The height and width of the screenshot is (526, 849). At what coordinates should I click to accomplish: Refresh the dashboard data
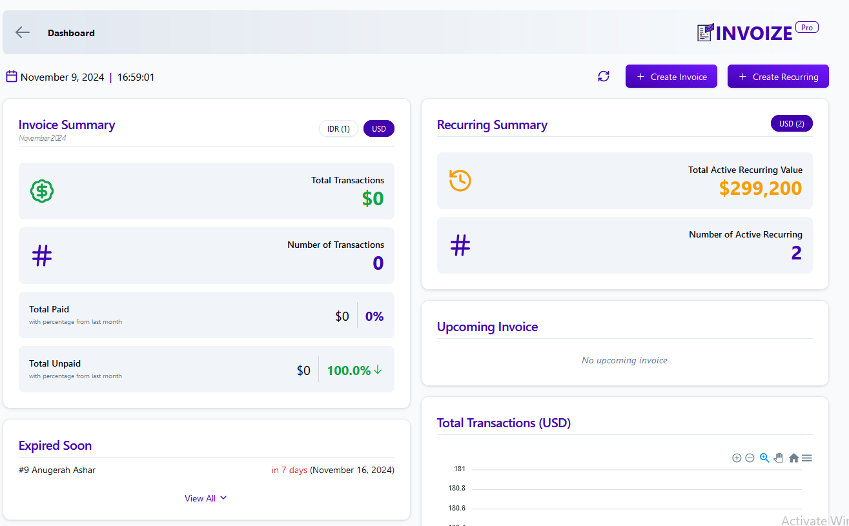coord(603,76)
